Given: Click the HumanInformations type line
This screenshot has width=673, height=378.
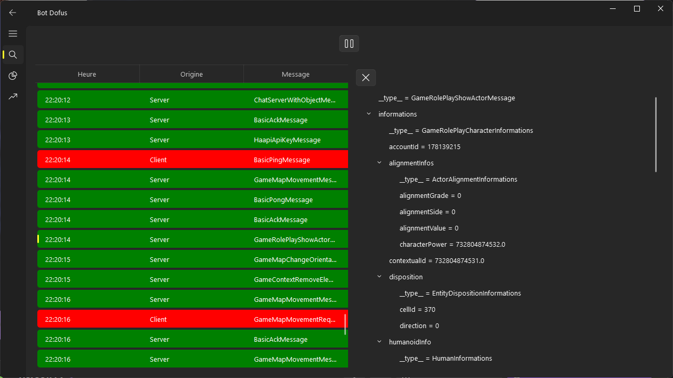Looking at the screenshot, I should (446, 358).
